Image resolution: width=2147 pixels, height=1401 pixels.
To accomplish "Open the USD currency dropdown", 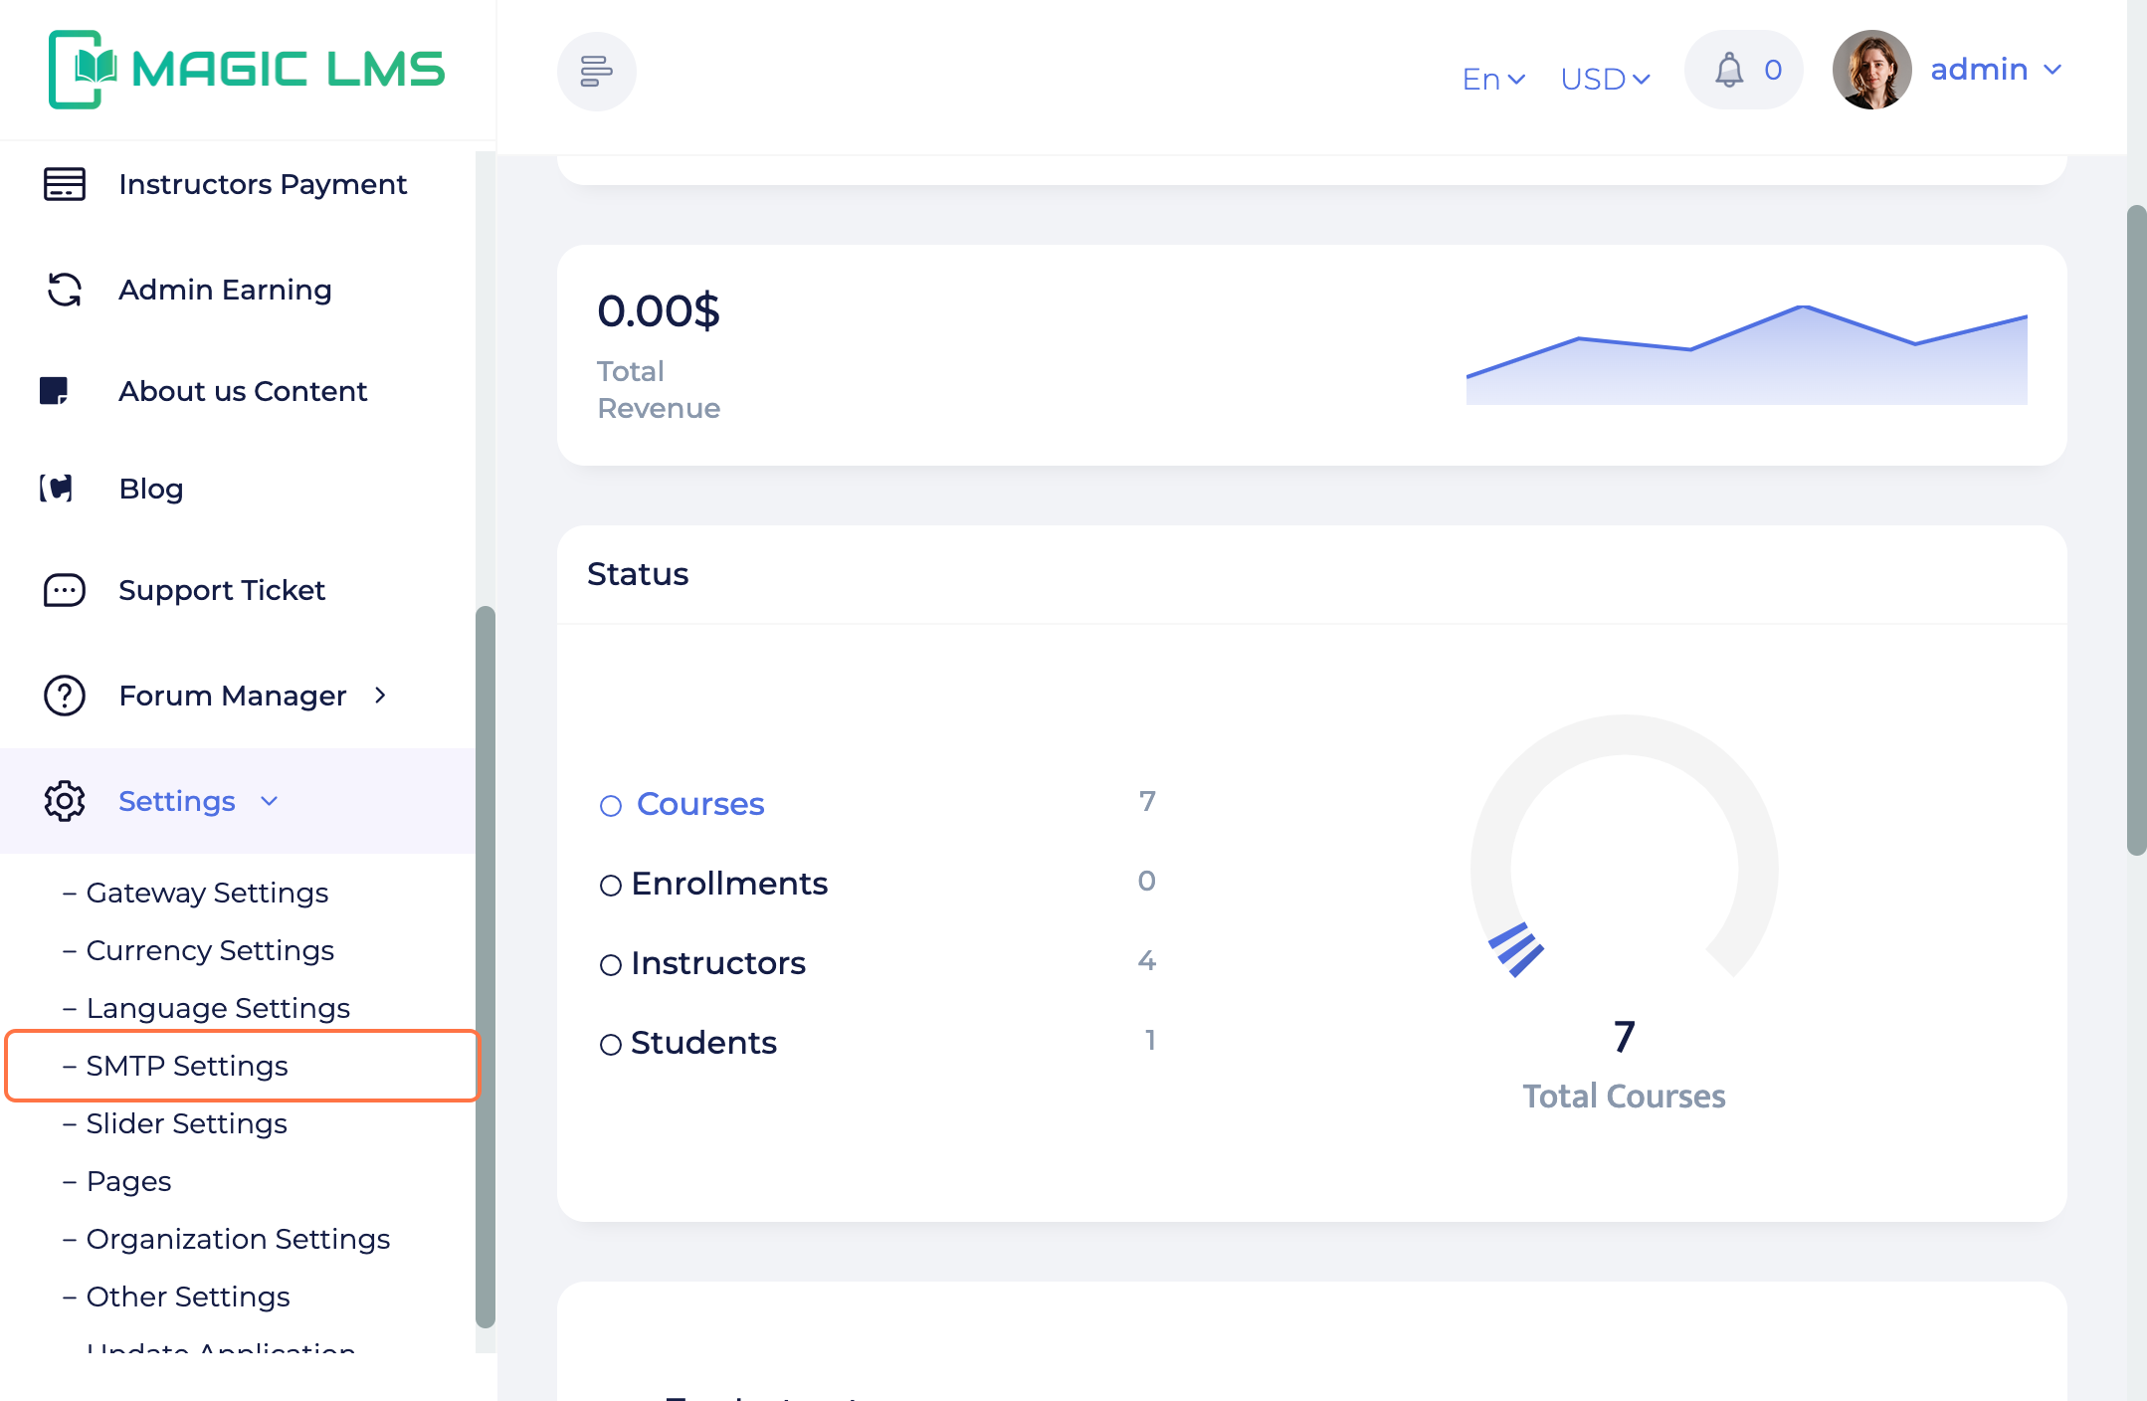I will [x=1605, y=79].
